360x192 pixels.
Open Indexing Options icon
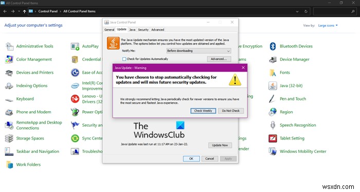(9, 86)
